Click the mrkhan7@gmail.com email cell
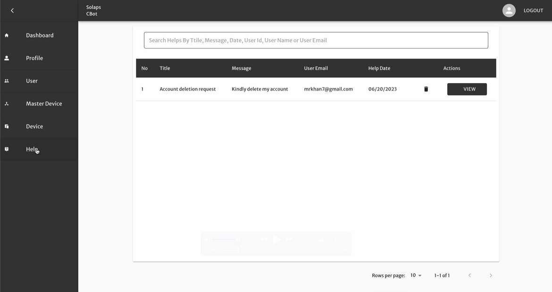 (328, 89)
